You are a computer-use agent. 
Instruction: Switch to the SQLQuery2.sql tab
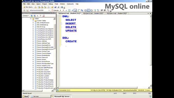click(x=93, y=13)
